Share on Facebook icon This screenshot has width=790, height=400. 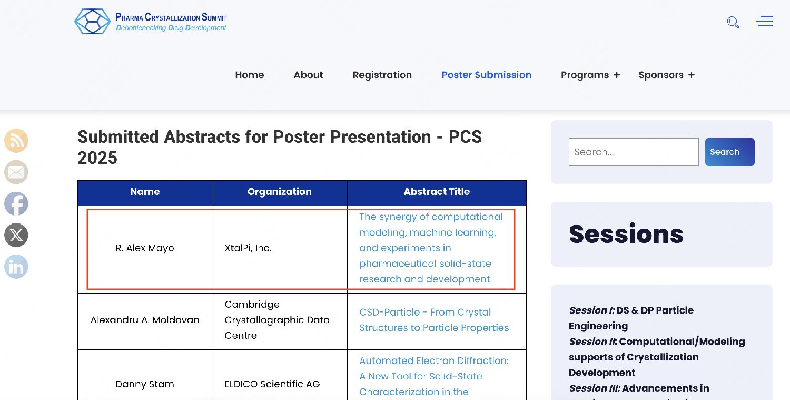(16, 204)
